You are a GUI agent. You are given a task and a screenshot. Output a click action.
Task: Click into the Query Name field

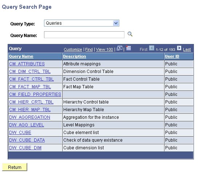(84, 35)
